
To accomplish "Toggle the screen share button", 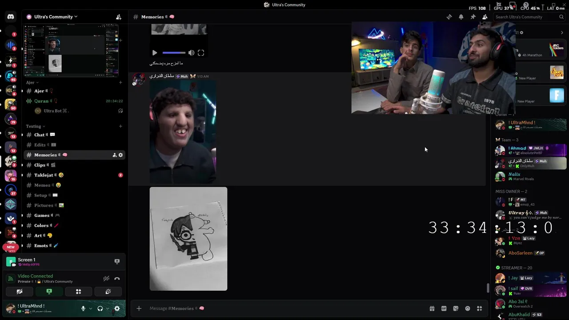I will (49, 292).
